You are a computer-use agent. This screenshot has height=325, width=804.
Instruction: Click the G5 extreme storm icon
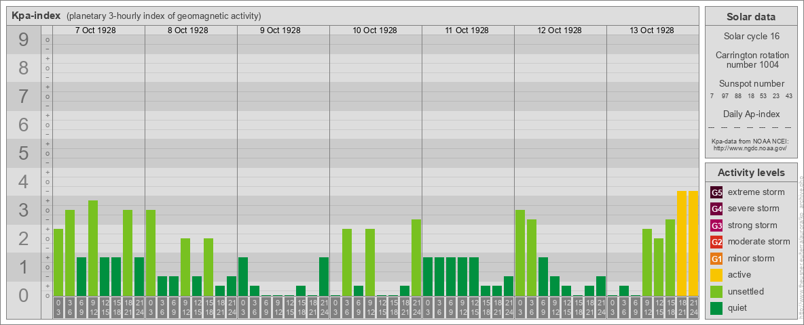[716, 192]
